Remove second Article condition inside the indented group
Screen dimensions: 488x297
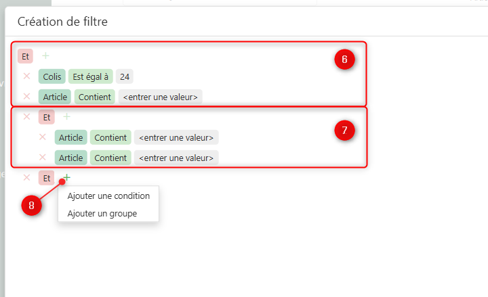click(x=43, y=158)
